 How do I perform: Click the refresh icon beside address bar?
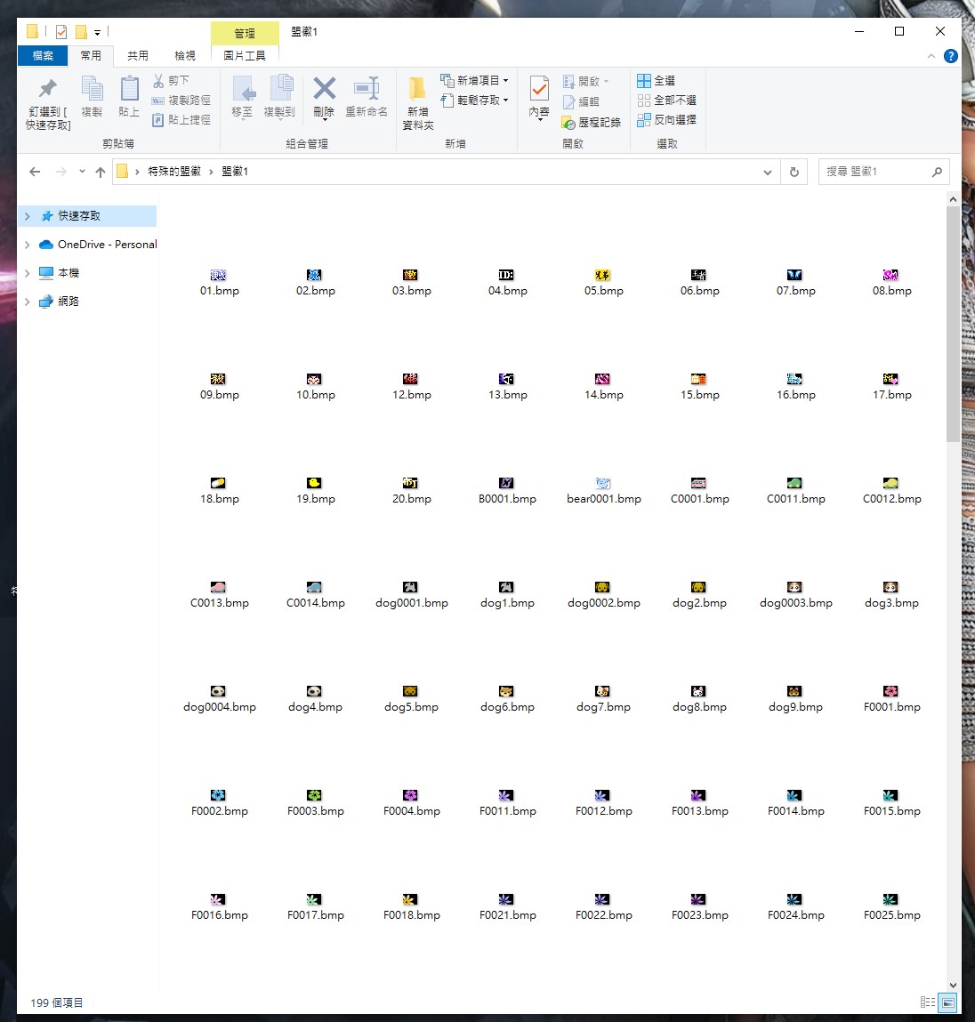794,172
